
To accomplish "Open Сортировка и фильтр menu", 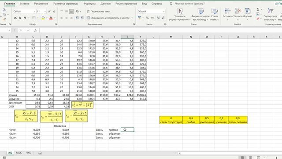I will (x=270, y=15).
